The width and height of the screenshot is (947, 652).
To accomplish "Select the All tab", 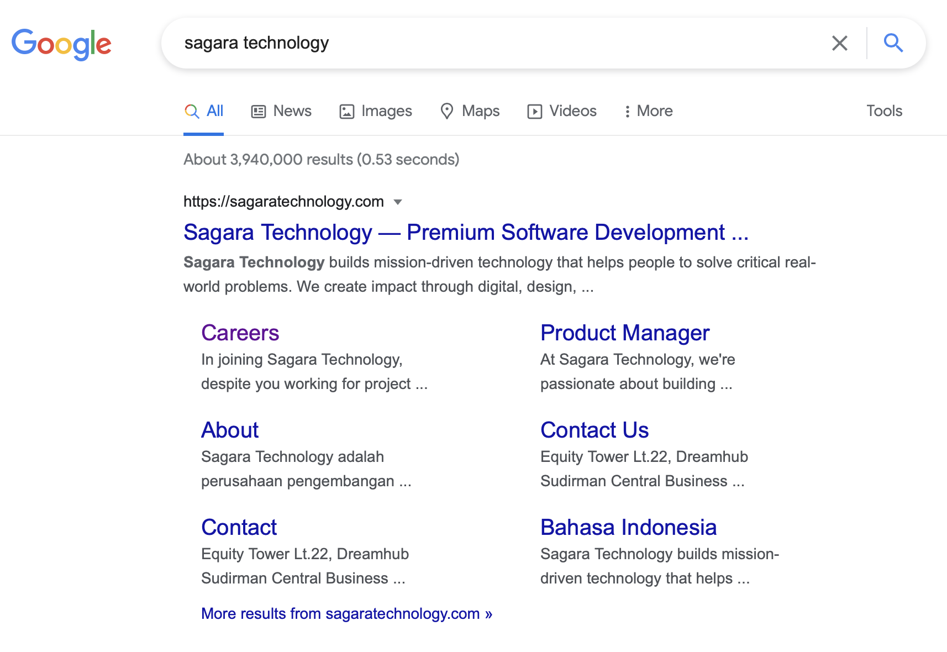I will click(203, 111).
